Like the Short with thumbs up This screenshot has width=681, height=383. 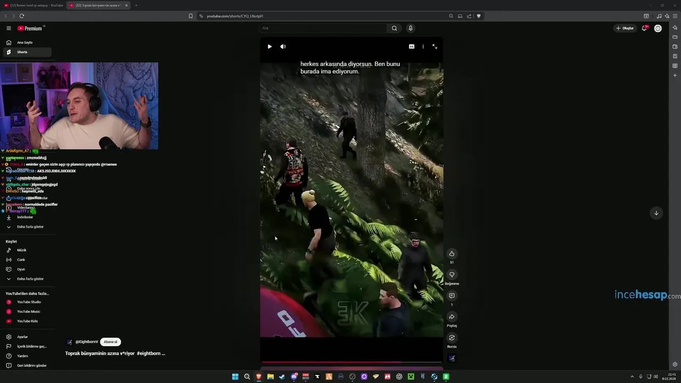pos(452,254)
